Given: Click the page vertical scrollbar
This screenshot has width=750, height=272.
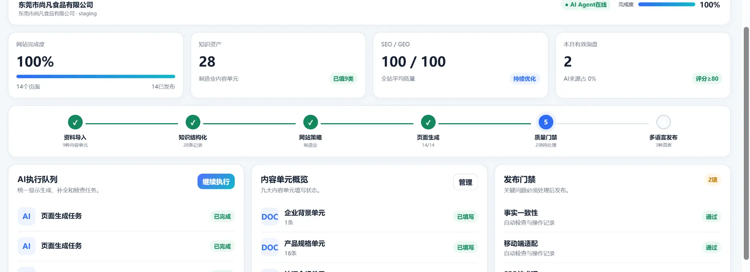Looking at the screenshot, I should click(746, 143).
